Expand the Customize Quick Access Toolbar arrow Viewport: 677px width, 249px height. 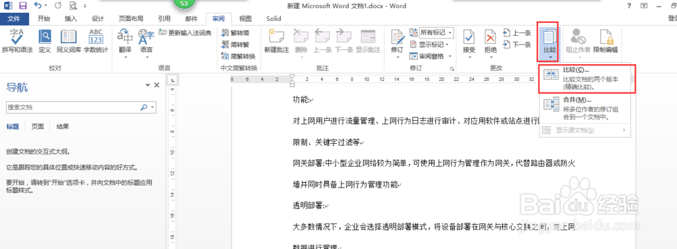click(85, 7)
